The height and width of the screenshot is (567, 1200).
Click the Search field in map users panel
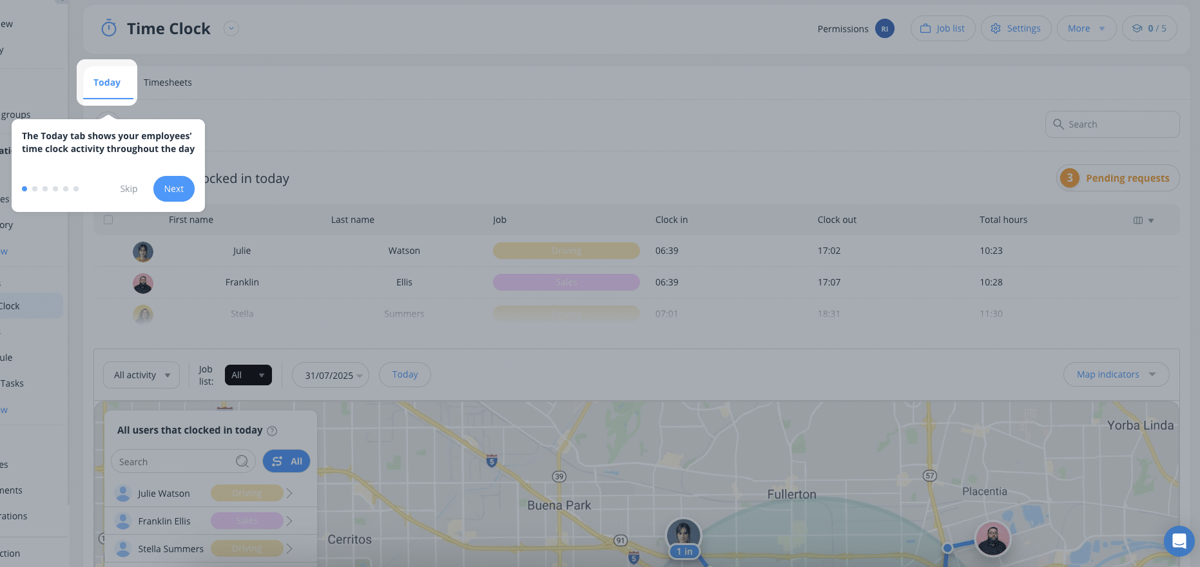coord(184,461)
